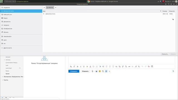Click the home folder path button
This screenshot has width=178, height=100.
[50, 7]
